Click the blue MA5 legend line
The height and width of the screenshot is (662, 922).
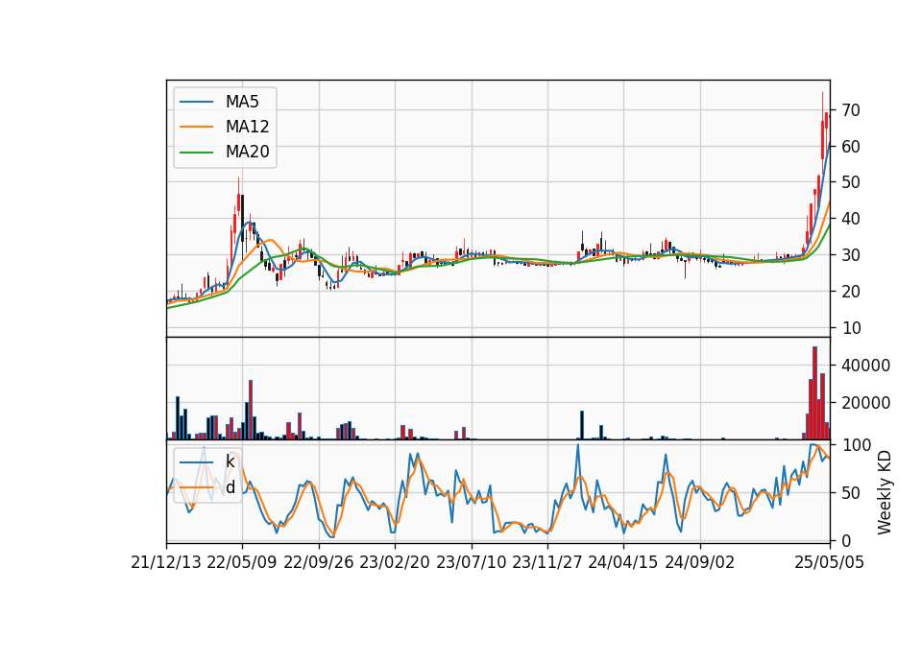point(196,102)
